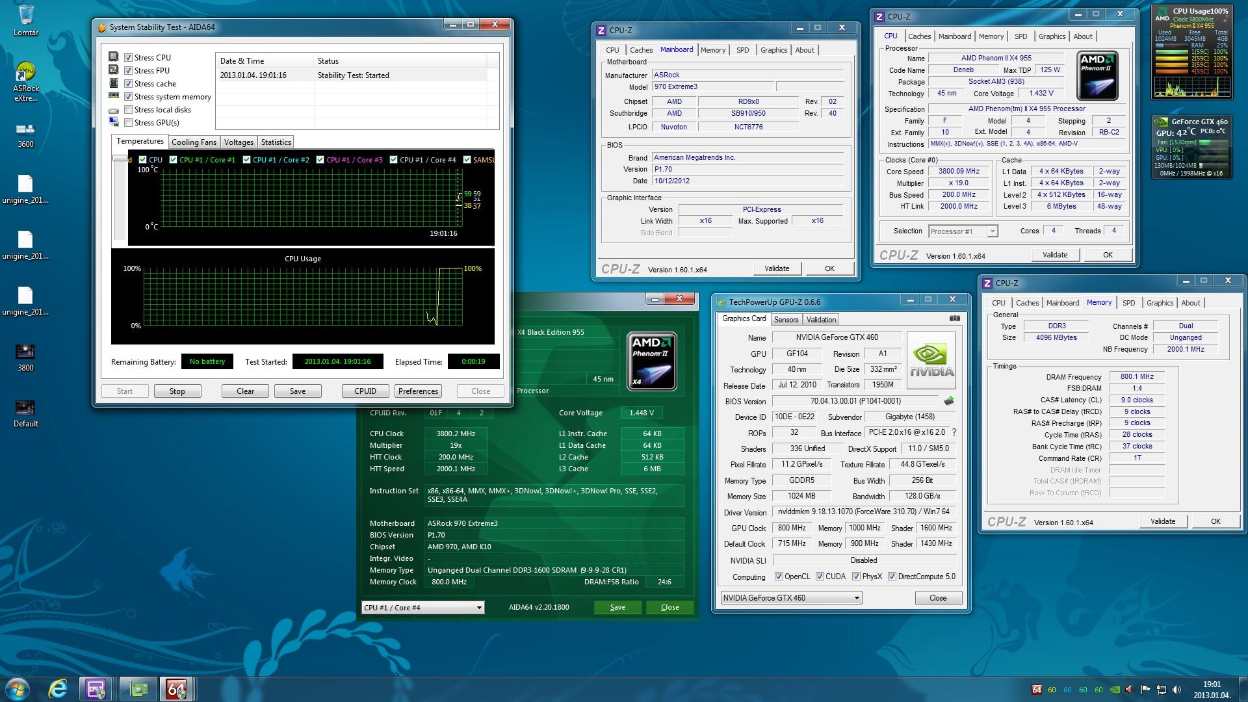Open the Action Center flag tray icon
1248x702 pixels.
(x=1145, y=690)
